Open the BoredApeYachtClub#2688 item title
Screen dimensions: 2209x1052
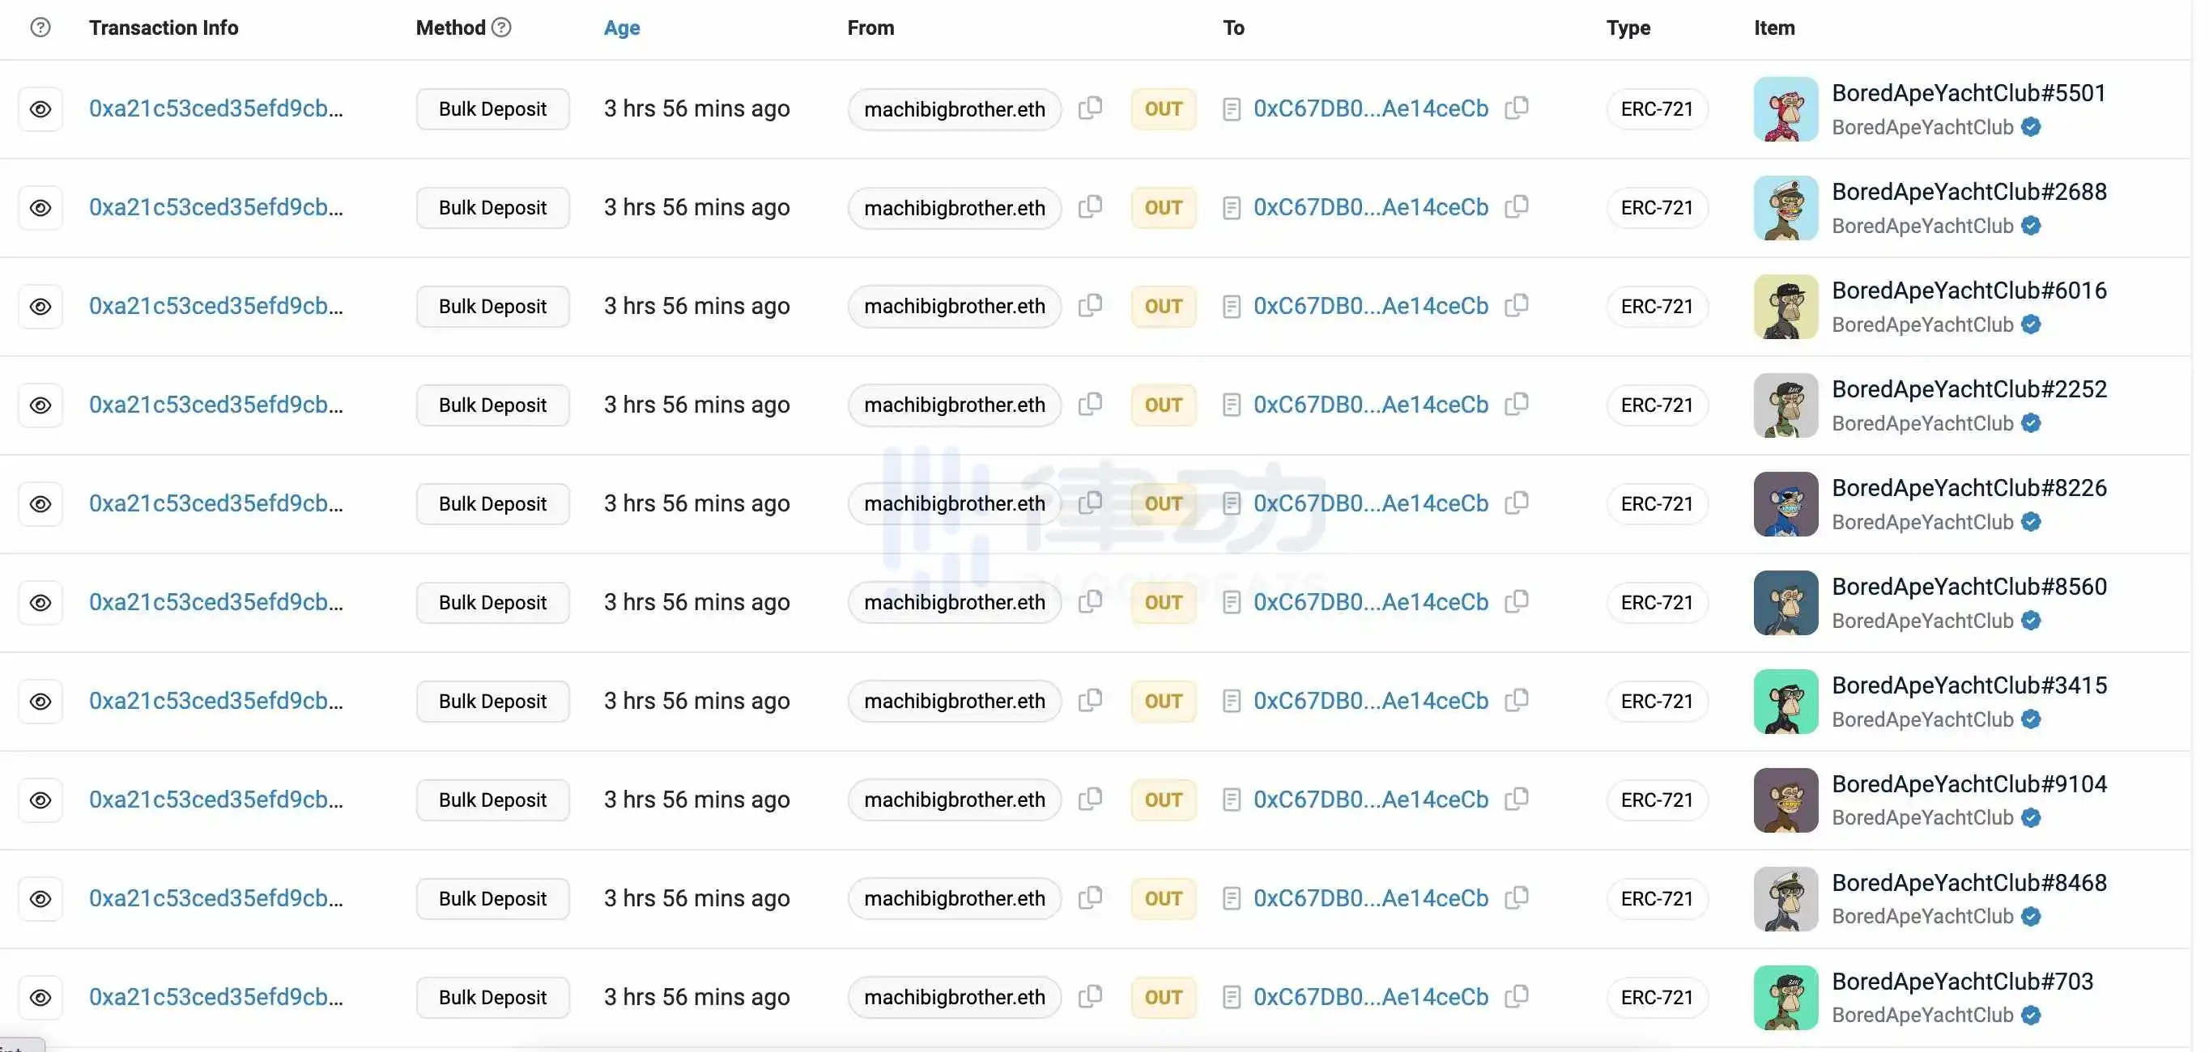pyautogui.click(x=1969, y=192)
